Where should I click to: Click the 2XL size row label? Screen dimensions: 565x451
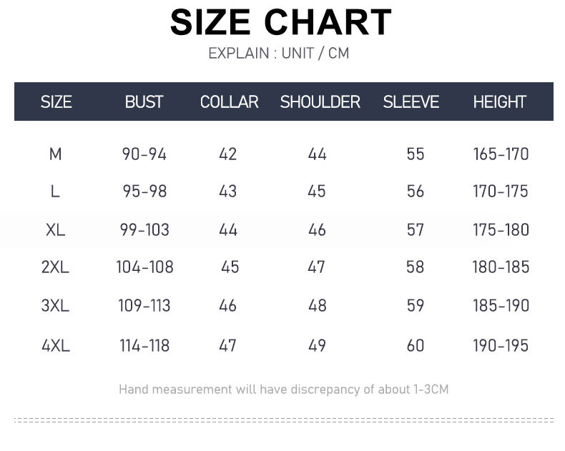click(55, 267)
